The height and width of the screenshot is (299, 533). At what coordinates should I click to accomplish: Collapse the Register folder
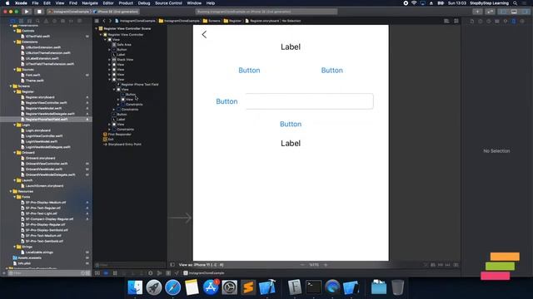15,91
